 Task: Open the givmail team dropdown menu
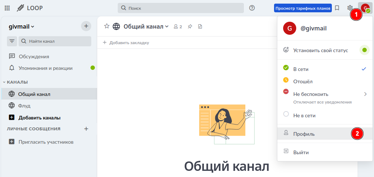[21, 26]
